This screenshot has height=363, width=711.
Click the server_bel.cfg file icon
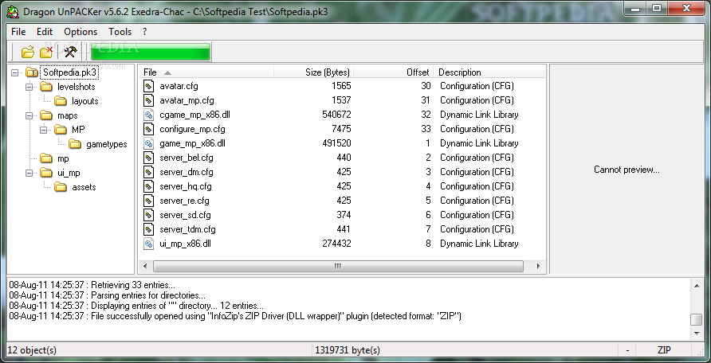(149, 158)
